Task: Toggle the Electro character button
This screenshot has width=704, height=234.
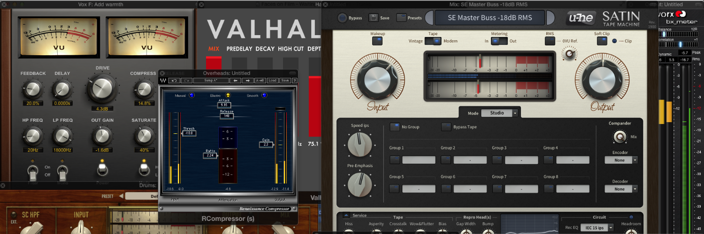Action: click(x=228, y=95)
